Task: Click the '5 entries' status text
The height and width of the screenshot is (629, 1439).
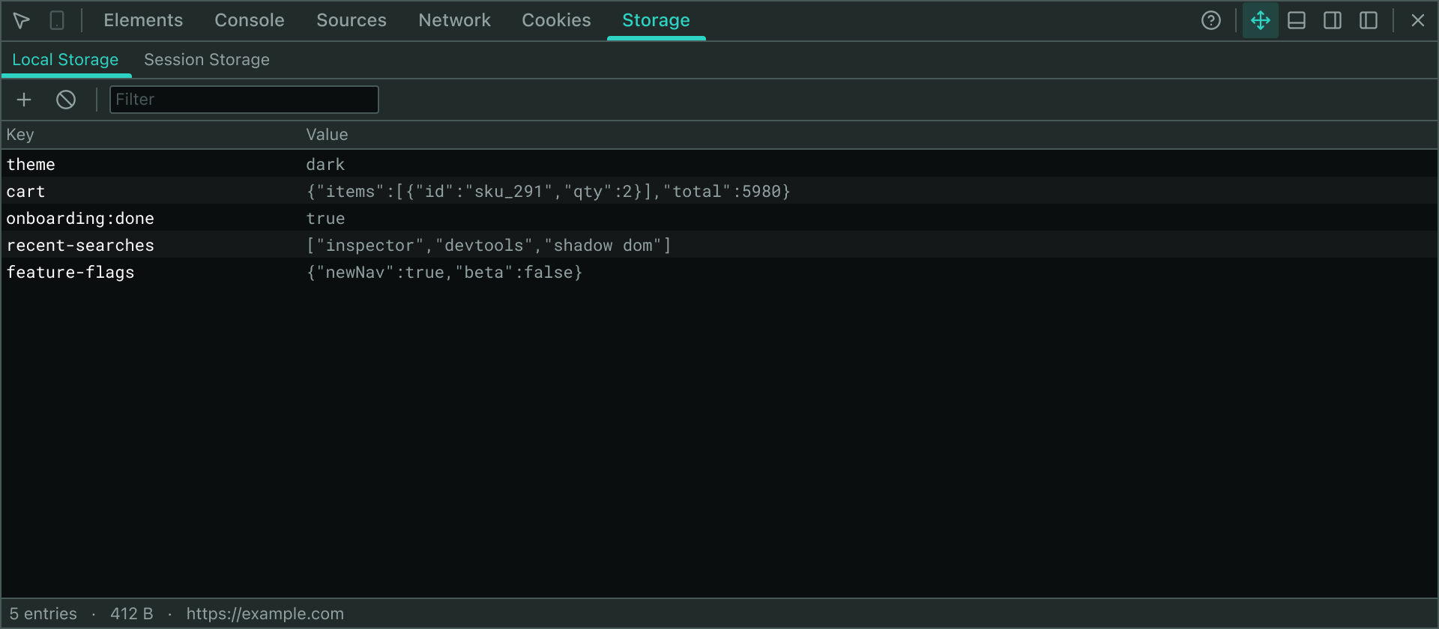Action: click(x=43, y=614)
